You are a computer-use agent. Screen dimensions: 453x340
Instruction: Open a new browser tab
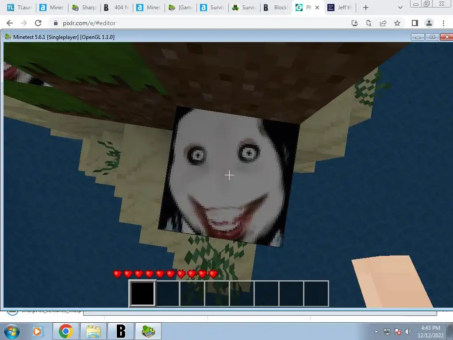[x=365, y=8]
